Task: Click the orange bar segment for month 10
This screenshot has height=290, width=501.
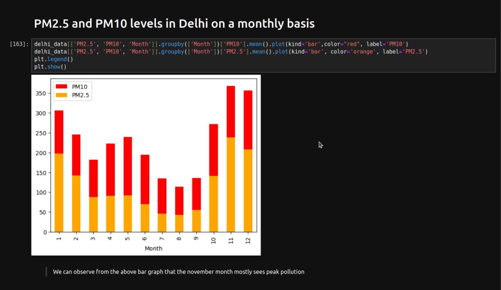Action: point(214,204)
